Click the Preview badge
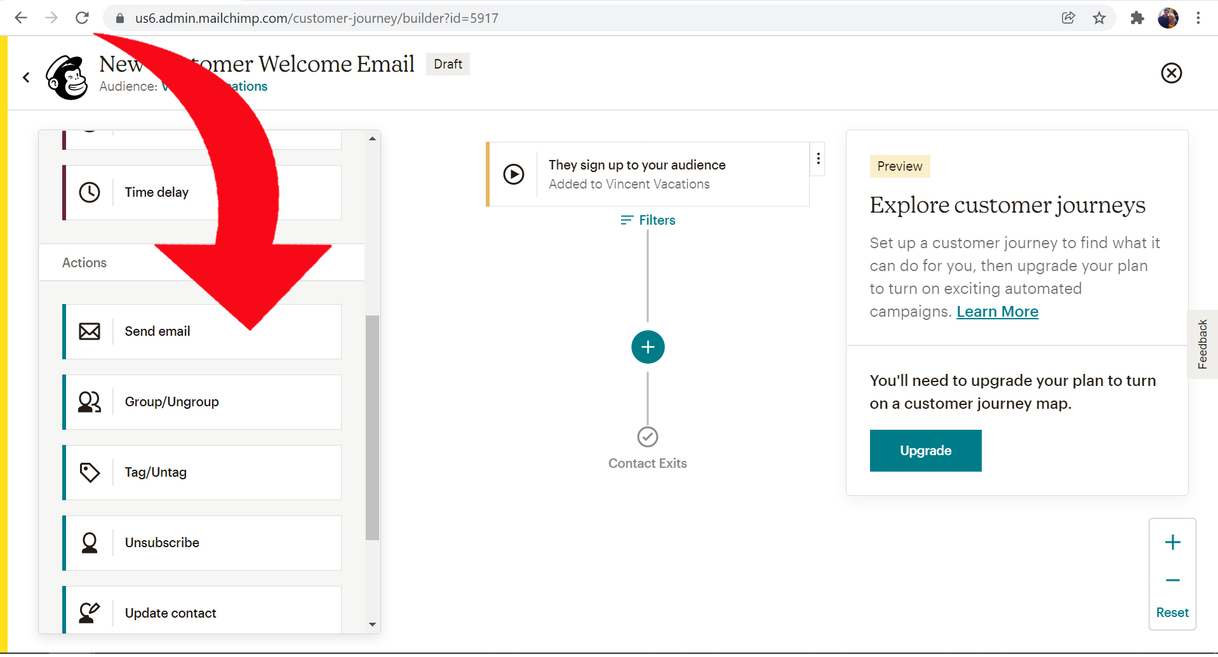The image size is (1218, 657). pos(900,166)
